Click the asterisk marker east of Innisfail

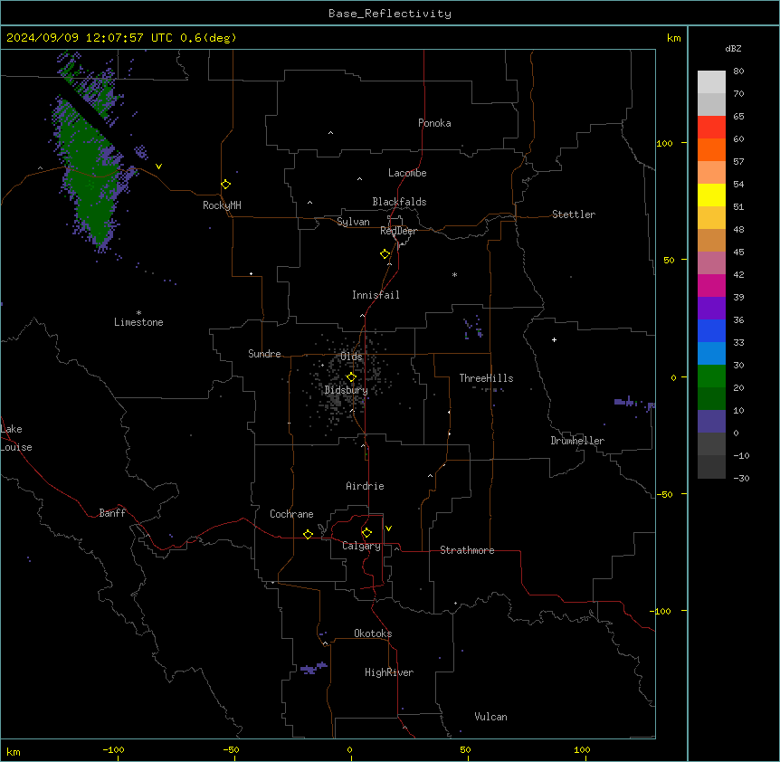[454, 274]
